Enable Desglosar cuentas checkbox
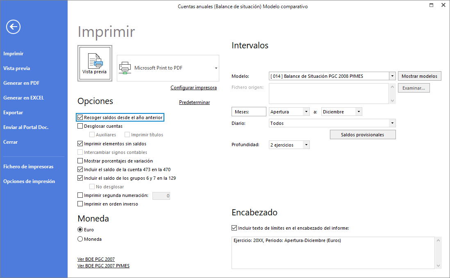The width and height of the screenshot is (450, 278). pyautogui.click(x=80, y=126)
